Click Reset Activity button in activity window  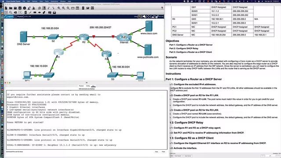pyautogui.click(x=188, y=156)
